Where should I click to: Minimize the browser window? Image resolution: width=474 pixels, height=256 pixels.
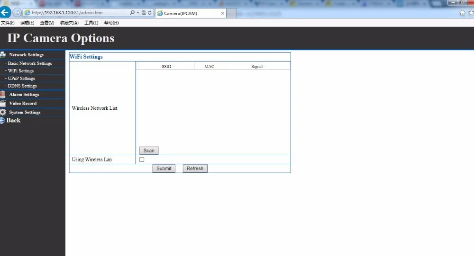[453, 2]
